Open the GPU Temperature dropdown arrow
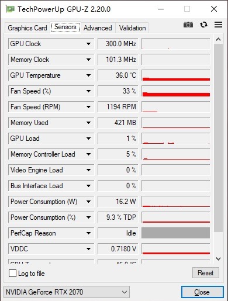228x301 pixels. [88, 75]
